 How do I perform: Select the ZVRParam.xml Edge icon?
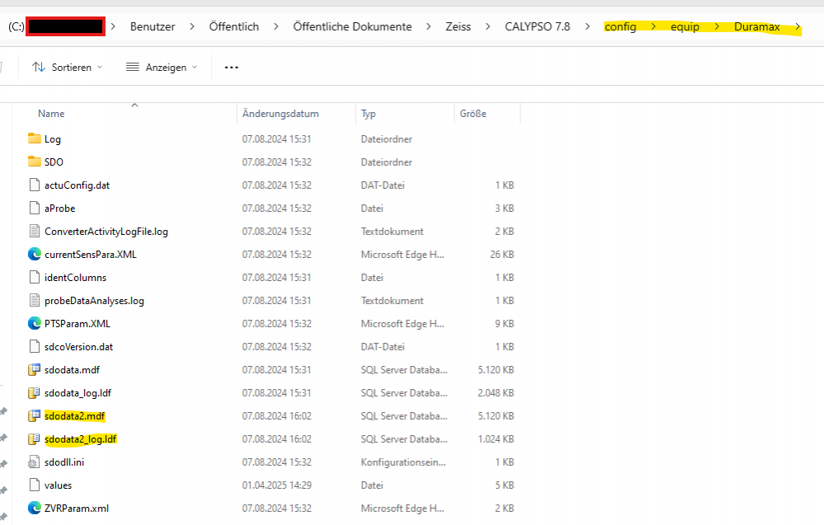[34, 508]
